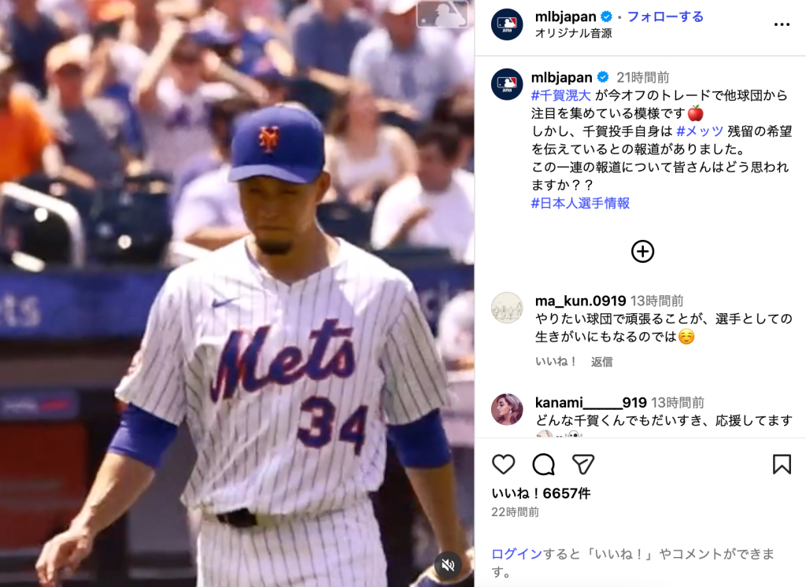The height and width of the screenshot is (587, 806).
Task: Open the kanami_____919 username link
Action: pos(590,402)
